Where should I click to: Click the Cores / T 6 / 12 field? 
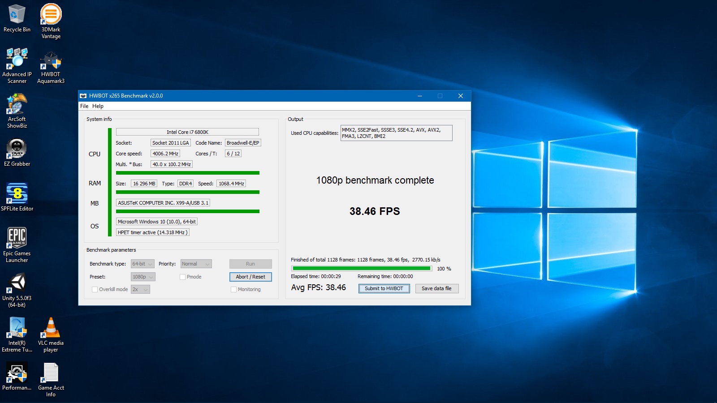(233, 154)
